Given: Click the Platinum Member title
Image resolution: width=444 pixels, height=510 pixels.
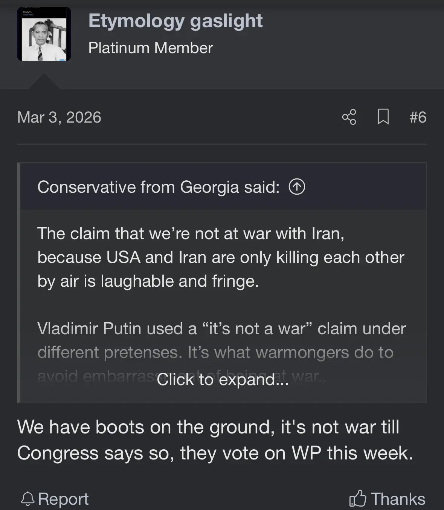Looking at the screenshot, I should pos(151,48).
